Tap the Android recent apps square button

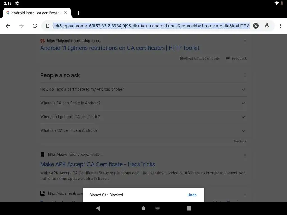[189, 208]
